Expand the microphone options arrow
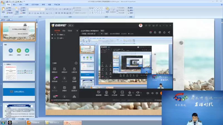The height and width of the screenshot is (125, 223). tap(133, 93)
